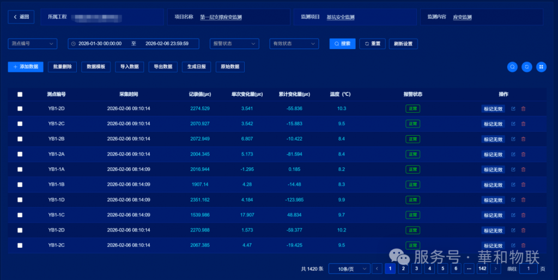The width and height of the screenshot is (558, 280).
Task: Click the 添加数据 button
Action: pos(26,67)
